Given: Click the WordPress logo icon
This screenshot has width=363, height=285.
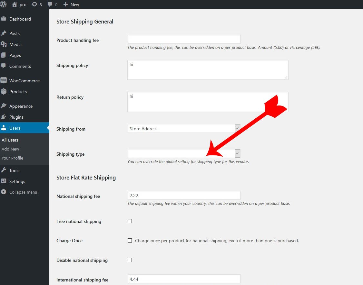Looking at the screenshot, I should tap(3, 5).
